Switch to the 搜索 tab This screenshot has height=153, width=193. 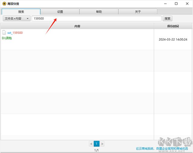coord(21,12)
